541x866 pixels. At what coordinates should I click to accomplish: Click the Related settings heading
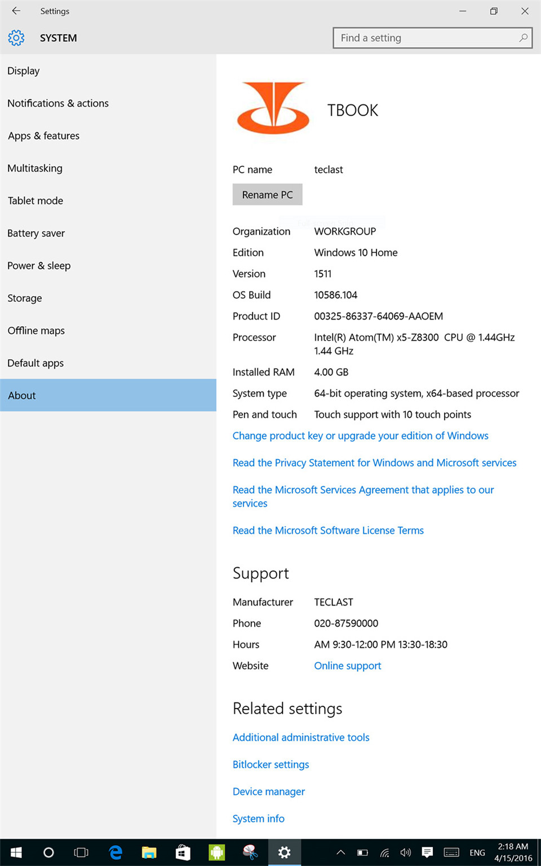coord(287,709)
